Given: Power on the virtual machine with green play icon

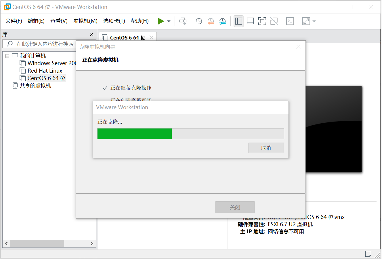Looking at the screenshot, I should [161, 21].
